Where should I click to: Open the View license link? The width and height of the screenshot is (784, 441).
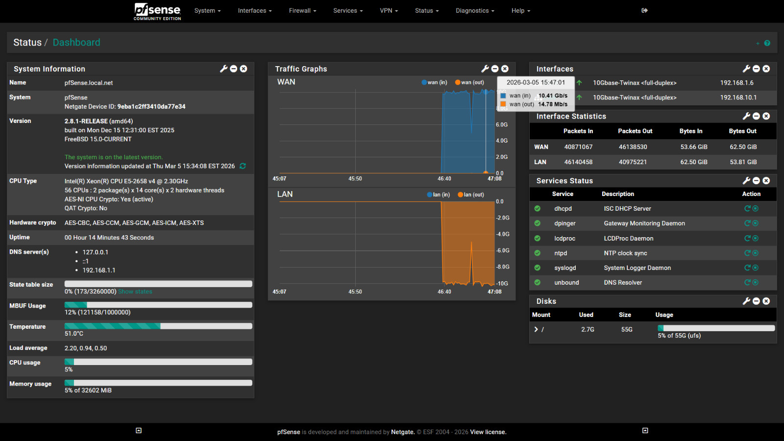488,432
